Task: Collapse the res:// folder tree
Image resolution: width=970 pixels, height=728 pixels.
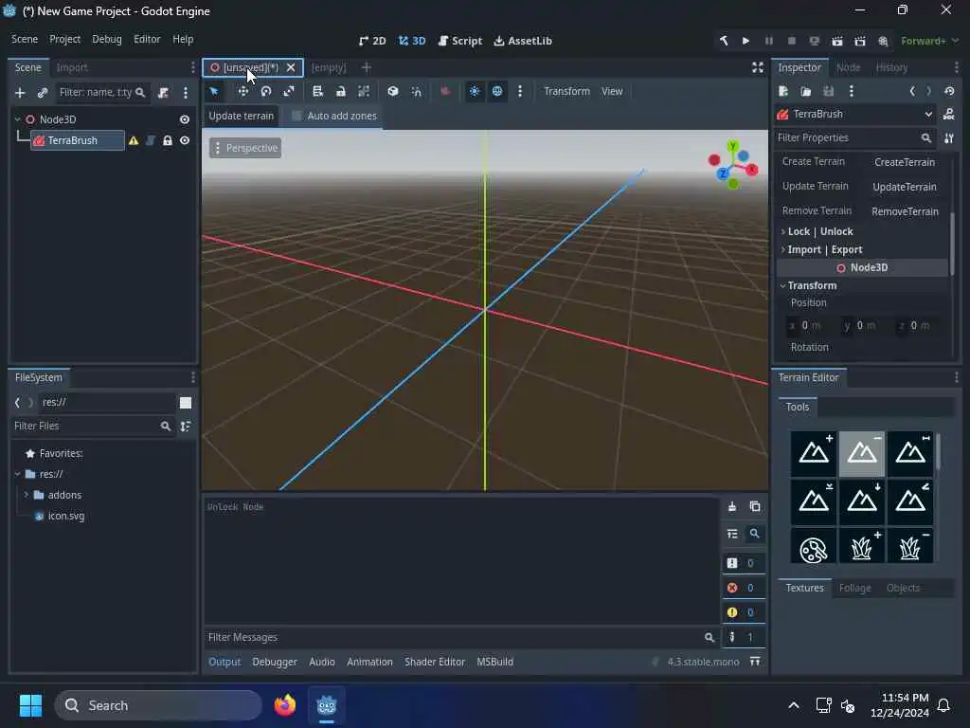Action: [x=17, y=474]
